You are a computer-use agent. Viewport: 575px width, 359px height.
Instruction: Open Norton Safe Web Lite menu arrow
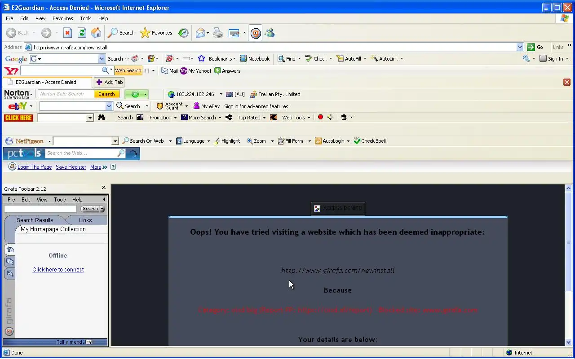click(x=31, y=94)
